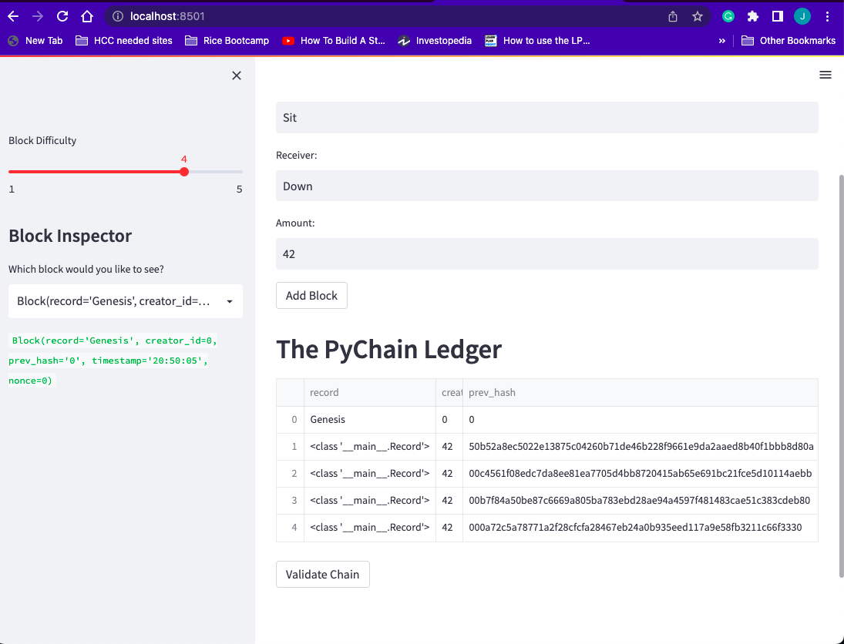Expand the block selection dropdown

pyautogui.click(x=126, y=301)
